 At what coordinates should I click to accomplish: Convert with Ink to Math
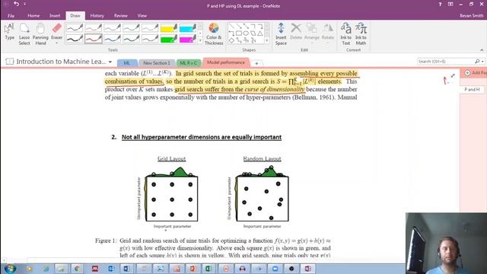(x=361, y=33)
